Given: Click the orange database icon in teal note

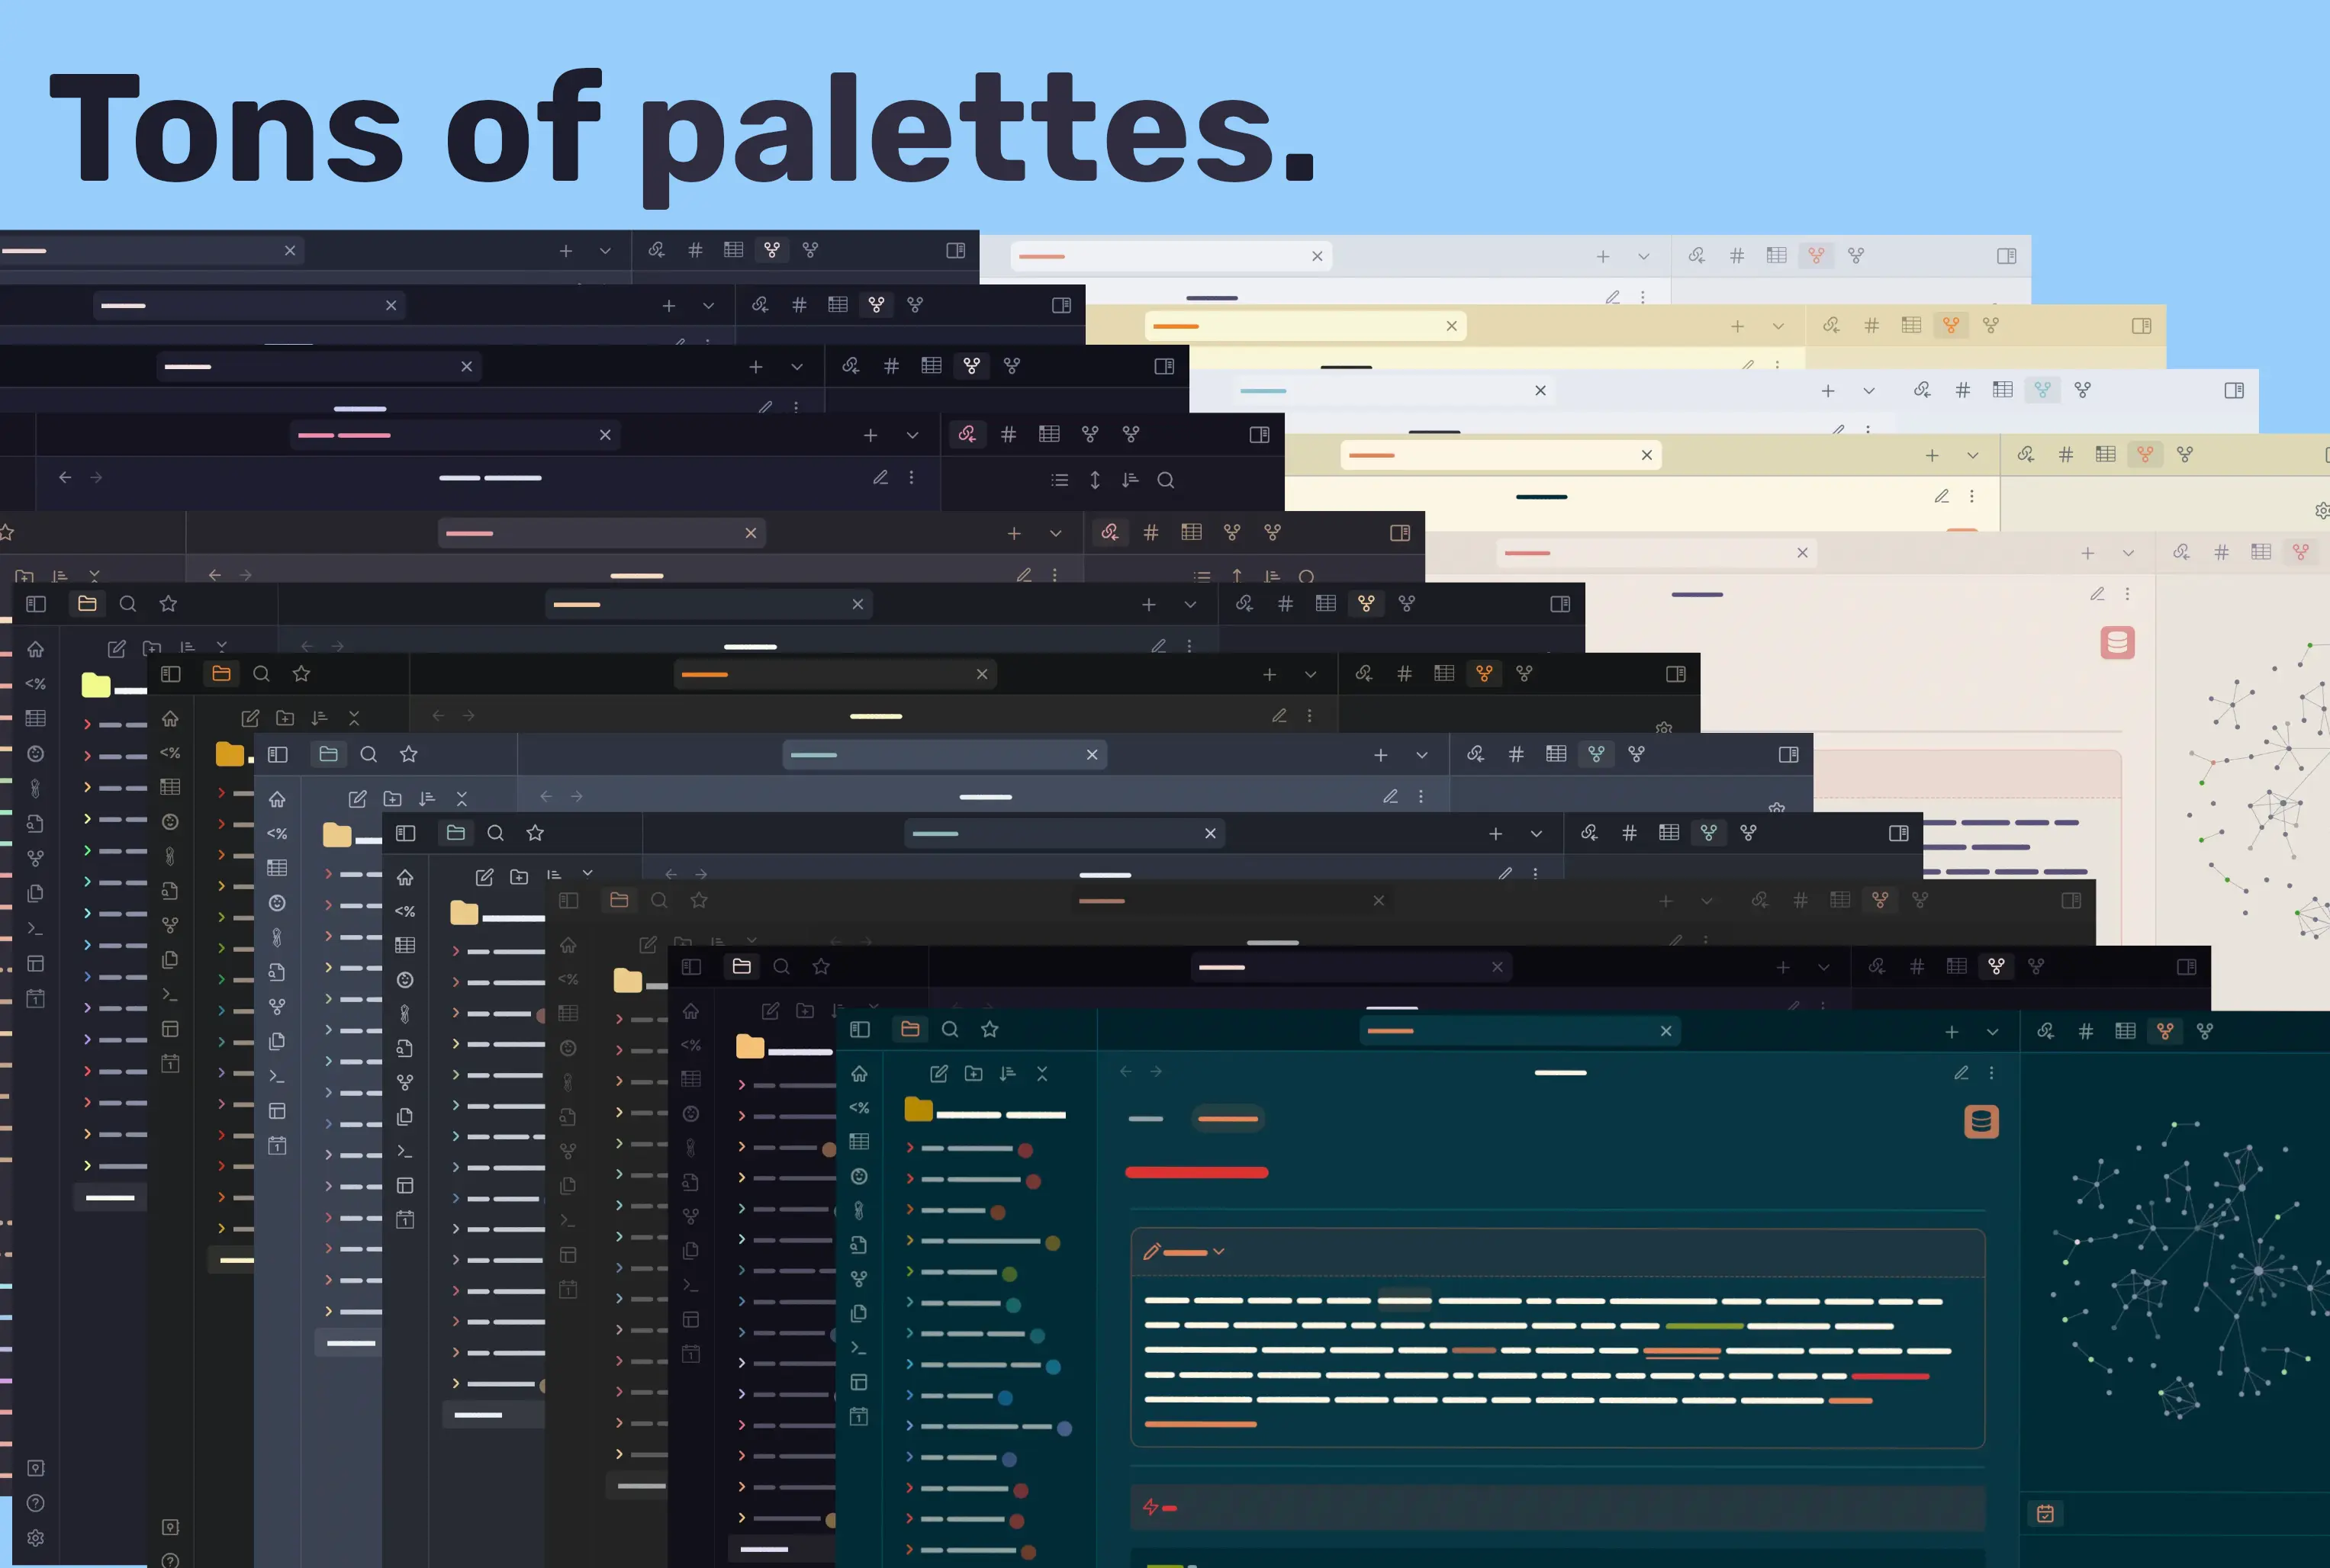Looking at the screenshot, I should (x=1981, y=1122).
